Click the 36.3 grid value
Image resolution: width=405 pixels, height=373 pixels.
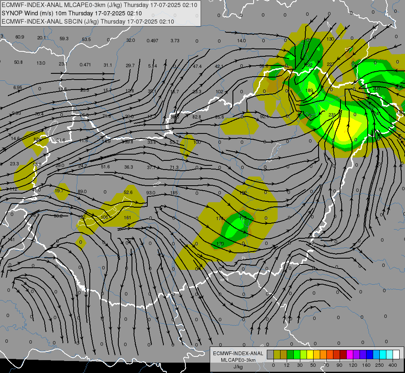tap(129, 167)
